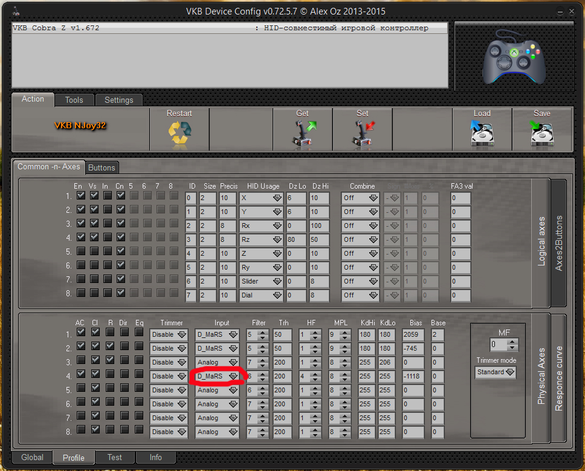585x471 pixels.
Task: Enable En checkbox for logical axis 5
Action: point(80,251)
